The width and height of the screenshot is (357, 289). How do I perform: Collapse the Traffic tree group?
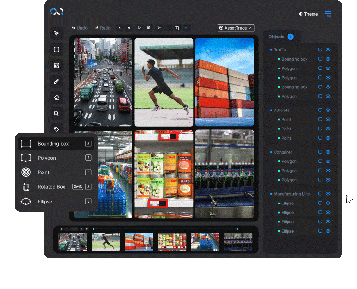pyautogui.click(x=271, y=50)
